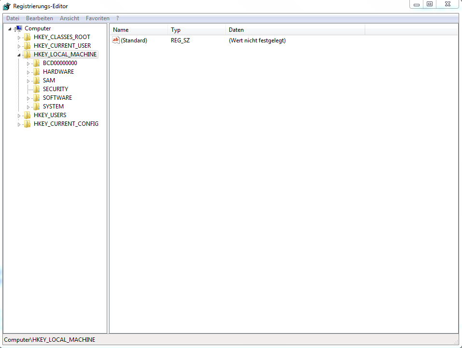Click the folder icon next to SAM
The image size is (462, 348).
(36, 80)
